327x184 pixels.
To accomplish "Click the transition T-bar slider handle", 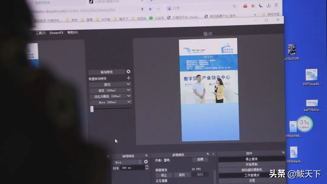I will tap(92, 109).
